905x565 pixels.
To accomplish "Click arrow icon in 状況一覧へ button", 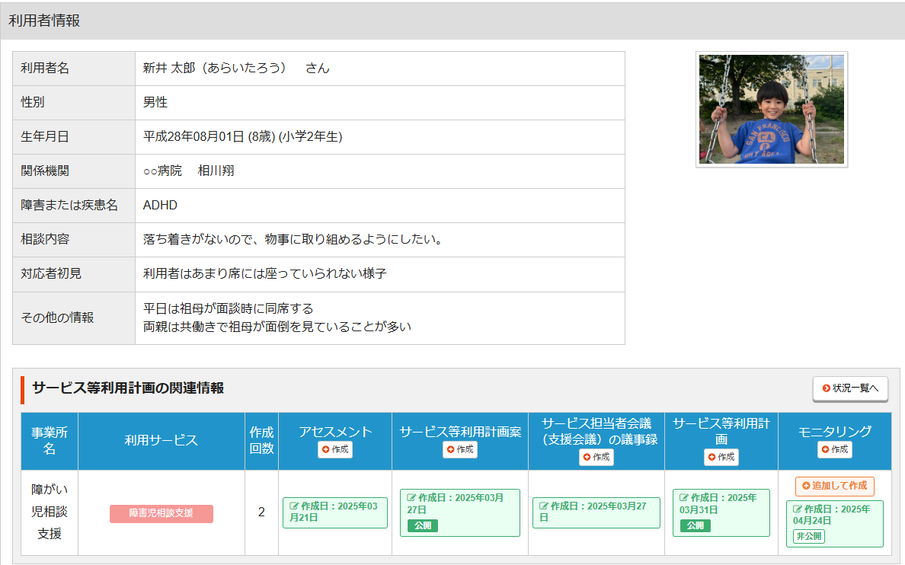I will click(827, 388).
